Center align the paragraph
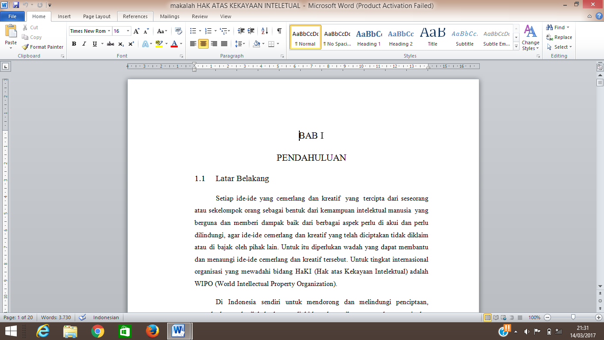The height and width of the screenshot is (340, 604). (203, 44)
